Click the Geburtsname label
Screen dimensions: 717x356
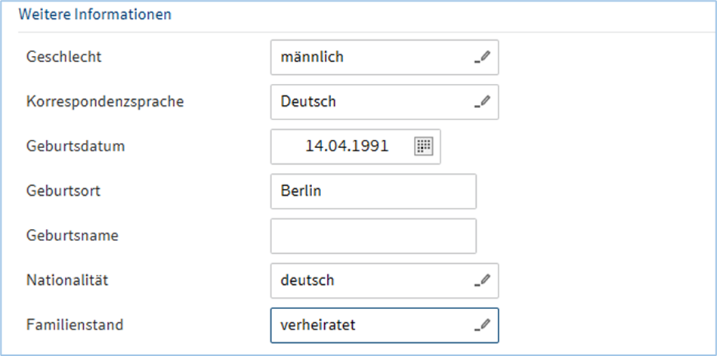tap(72, 236)
